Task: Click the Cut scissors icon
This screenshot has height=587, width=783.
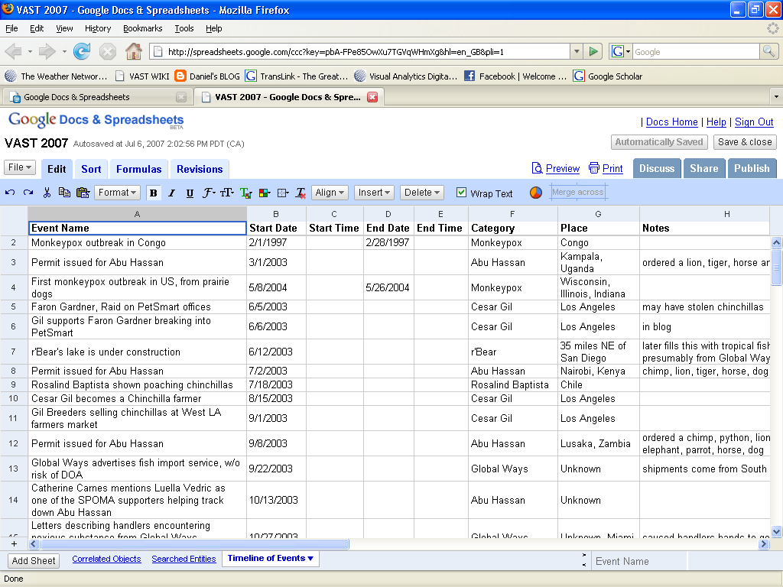Action: click(x=47, y=193)
